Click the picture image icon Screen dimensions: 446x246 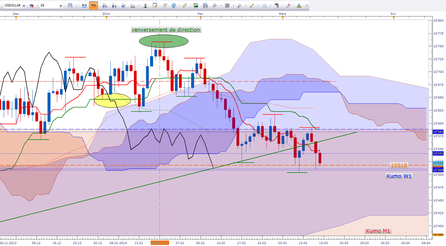click(x=196, y=6)
